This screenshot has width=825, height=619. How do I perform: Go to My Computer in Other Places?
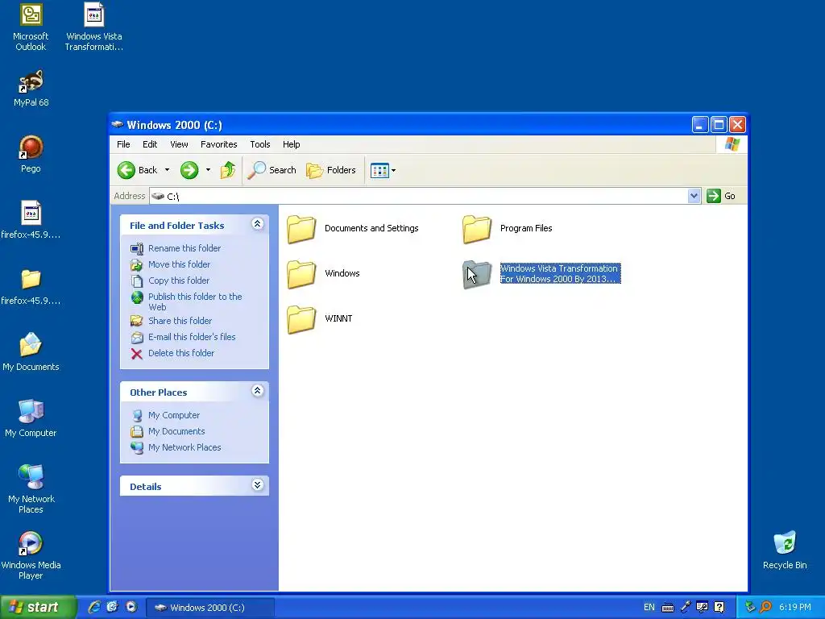point(174,415)
